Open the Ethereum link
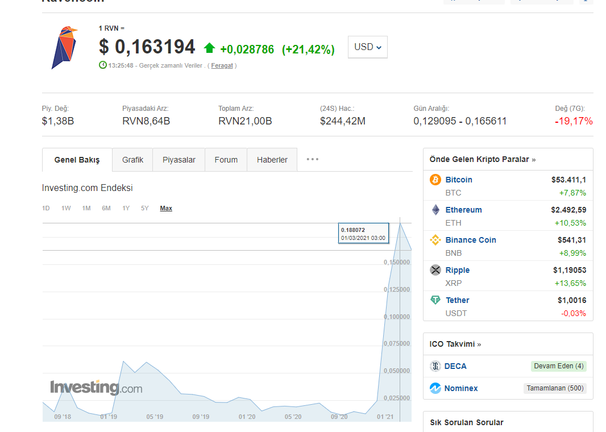 tap(463, 210)
